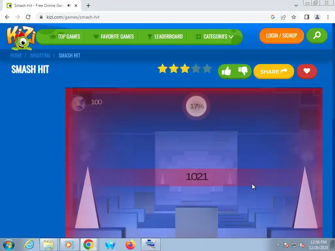Reload the current page
Image resolution: width=335 pixels, height=251 pixels.
click(28, 17)
